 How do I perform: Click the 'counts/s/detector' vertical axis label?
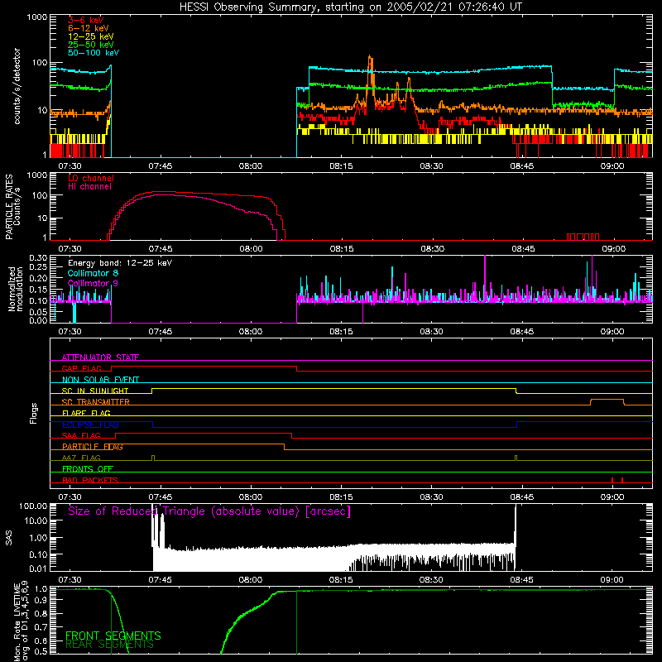tap(17, 86)
